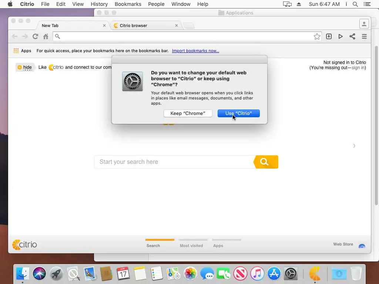Click the share icon in toolbar
Viewport: 379px width, 284px height.
pos(352,37)
